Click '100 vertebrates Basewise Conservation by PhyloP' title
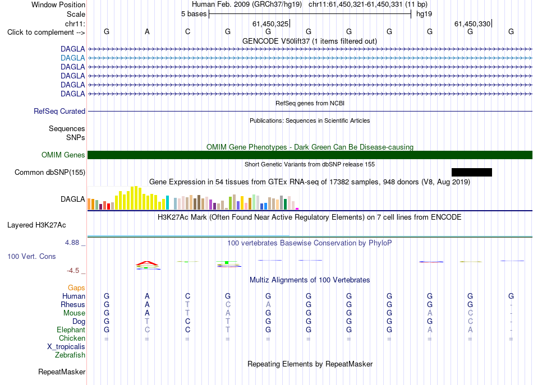533x385 pixels. [x=310, y=243]
